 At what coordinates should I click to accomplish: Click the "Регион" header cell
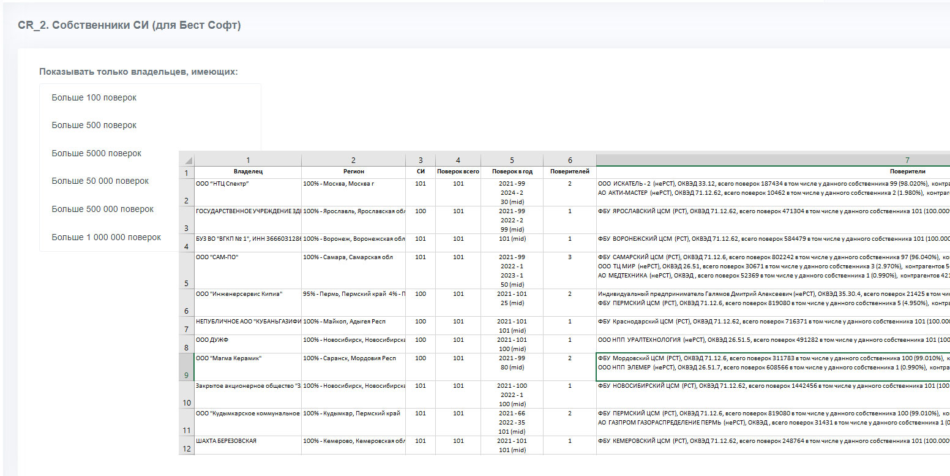point(353,172)
